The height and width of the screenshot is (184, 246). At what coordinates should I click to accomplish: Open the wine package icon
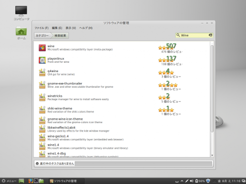[42, 48]
